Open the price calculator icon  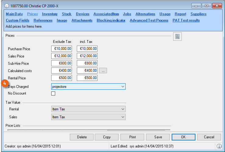[177, 37]
